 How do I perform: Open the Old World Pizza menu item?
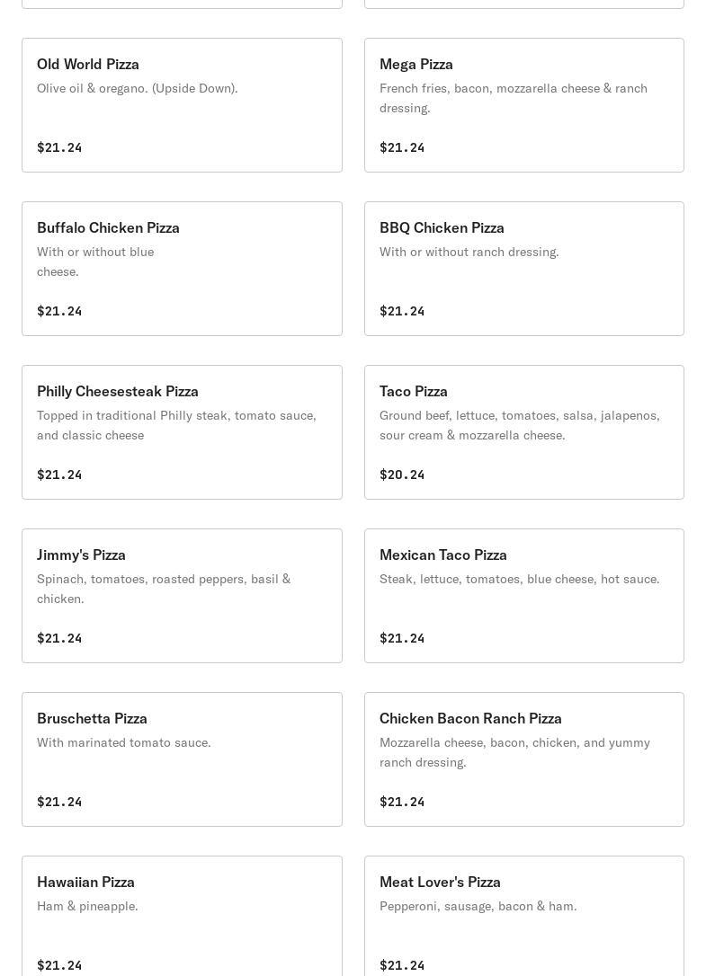[x=182, y=104]
